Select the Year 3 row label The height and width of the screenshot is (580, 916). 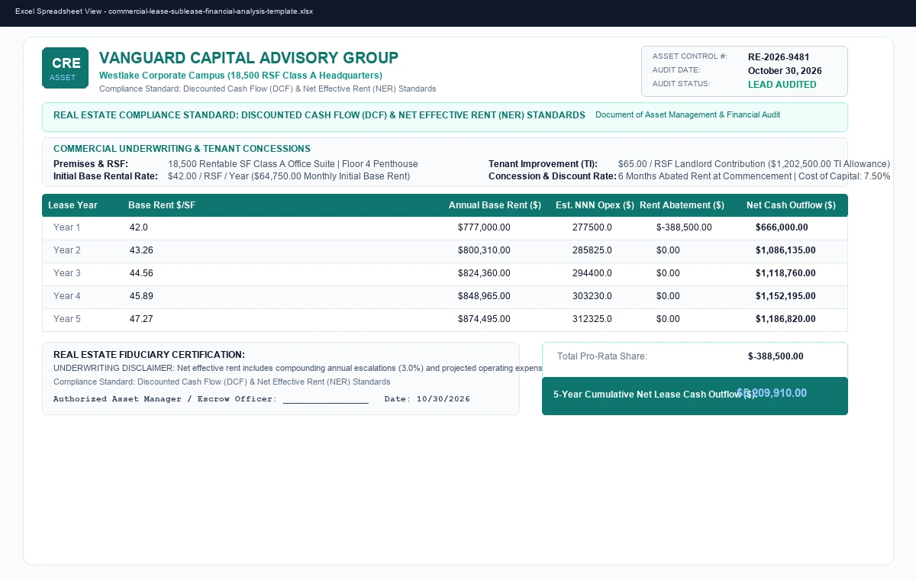67,273
